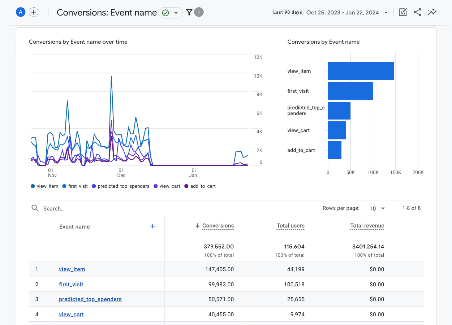Open the first_visit event details link
This screenshot has height=325, width=452.
click(71, 284)
